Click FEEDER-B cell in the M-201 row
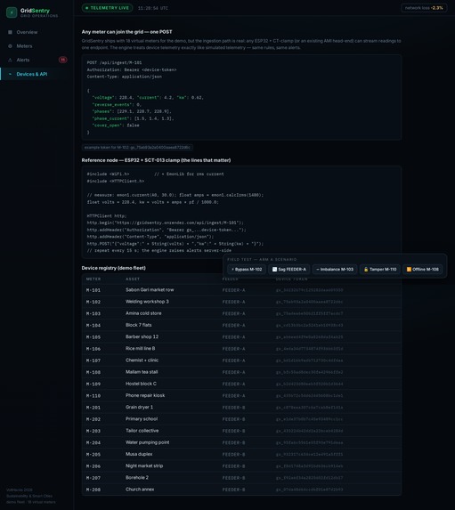Image resolution: width=455 pixels, height=510 pixels. tap(233, 408)
